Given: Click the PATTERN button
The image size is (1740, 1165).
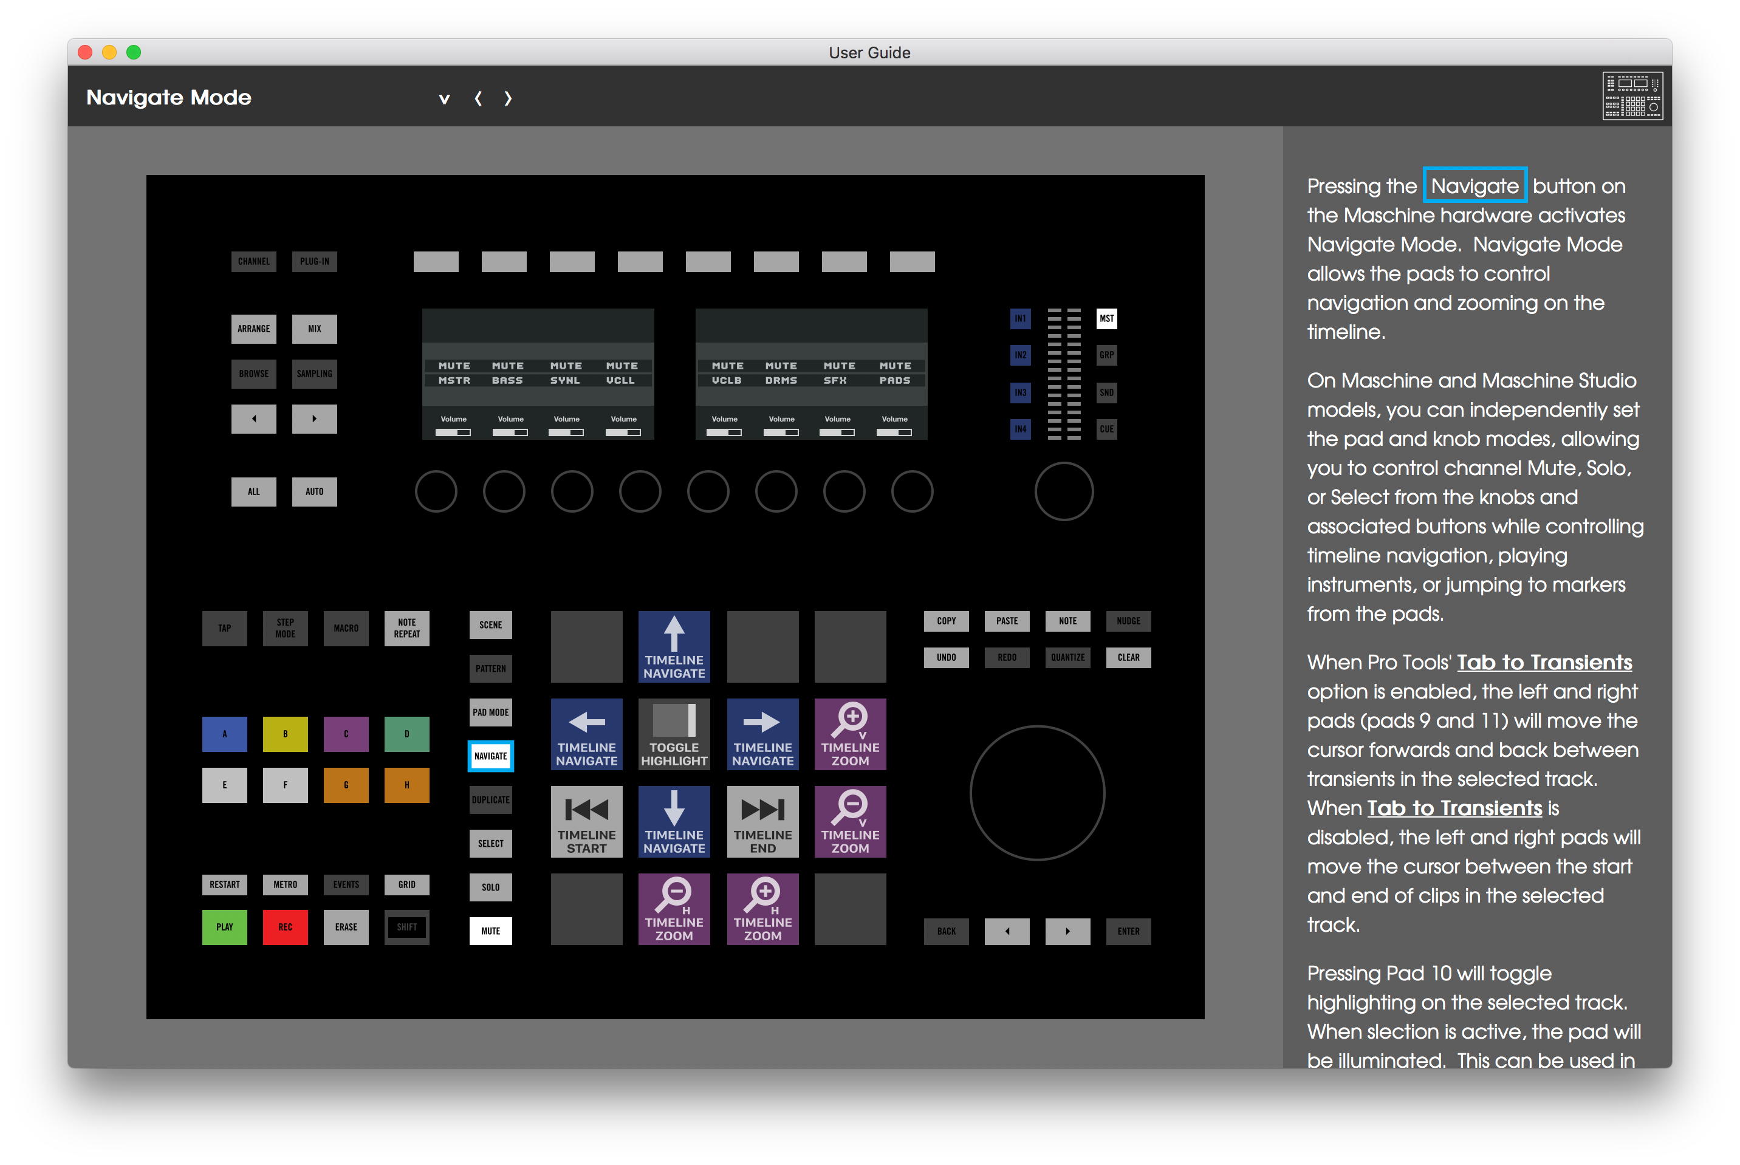Looking at the screenshot, I should [x=490, y=669].
